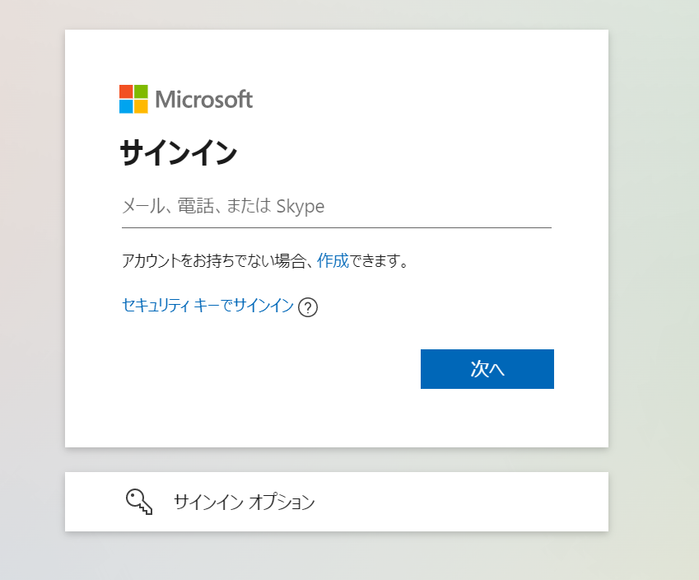The height and width of the screenshot is (580, 699).
Task: Click the underline beneath the email field
Action: point(337,227)
